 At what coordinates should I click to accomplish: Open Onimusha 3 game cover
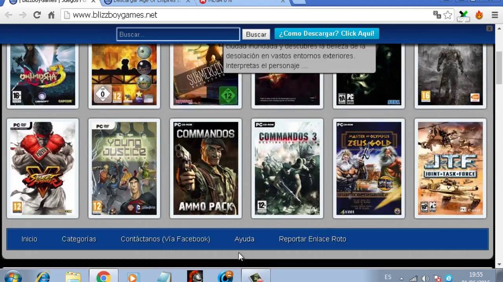(43, 74)
